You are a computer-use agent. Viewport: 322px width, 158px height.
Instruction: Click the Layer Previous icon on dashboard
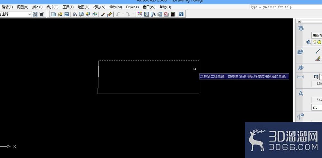[x=308, y=42]
